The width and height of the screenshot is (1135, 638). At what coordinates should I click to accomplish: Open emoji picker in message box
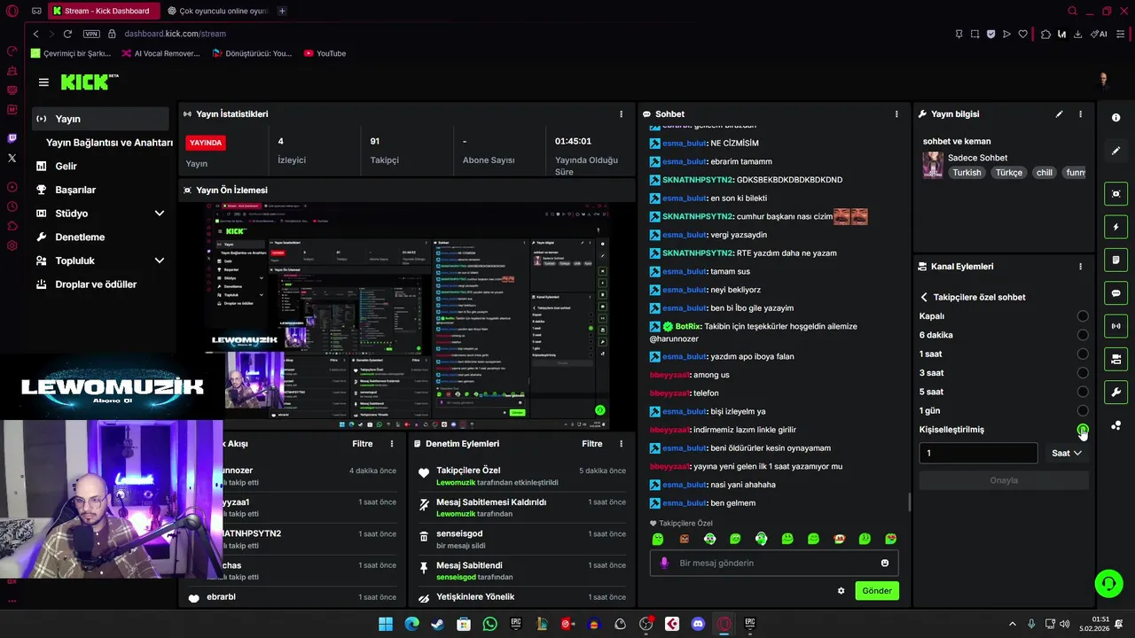tap(885, 563)
